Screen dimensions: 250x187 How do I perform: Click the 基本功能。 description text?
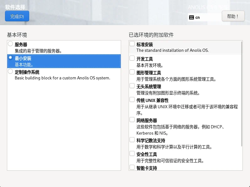[x=24, y=65]
